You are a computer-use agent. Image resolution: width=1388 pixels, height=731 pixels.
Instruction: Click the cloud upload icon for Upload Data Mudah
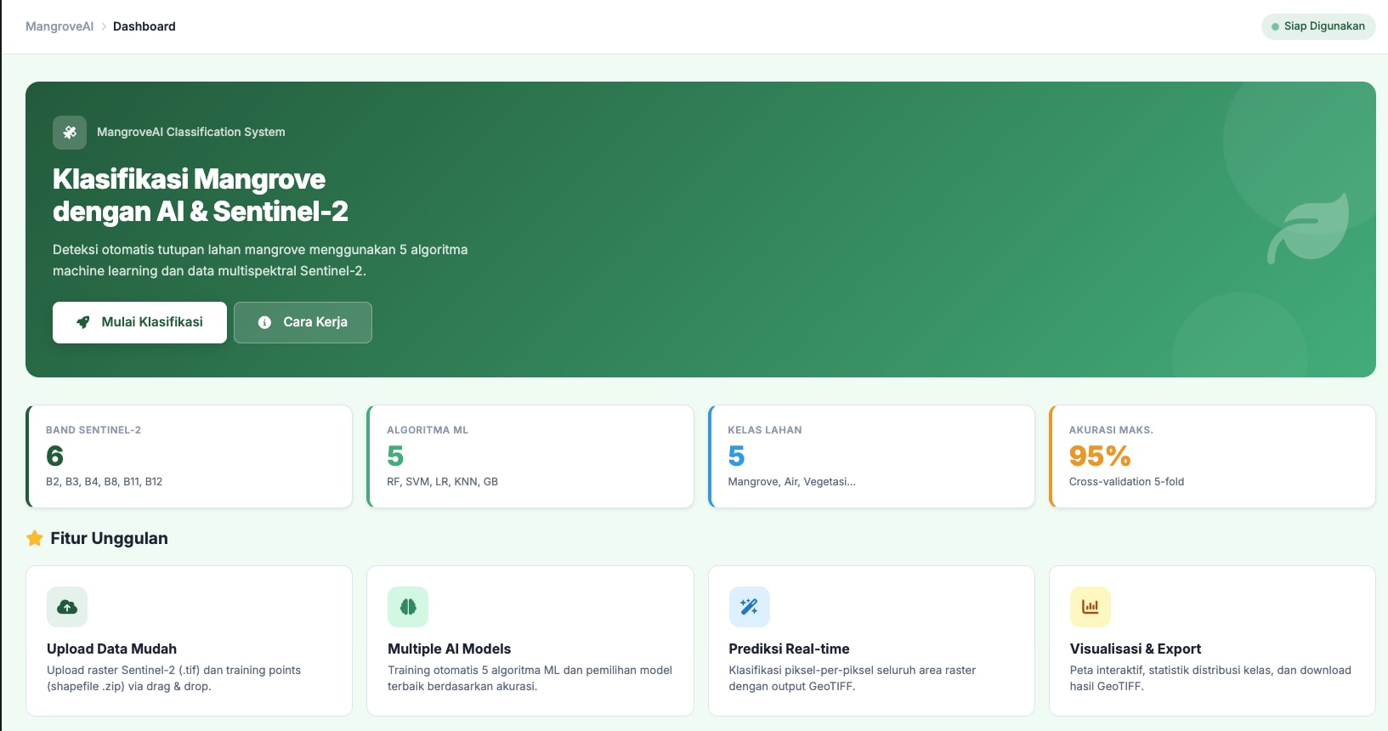pyautogui.click(x=67, y=607)
